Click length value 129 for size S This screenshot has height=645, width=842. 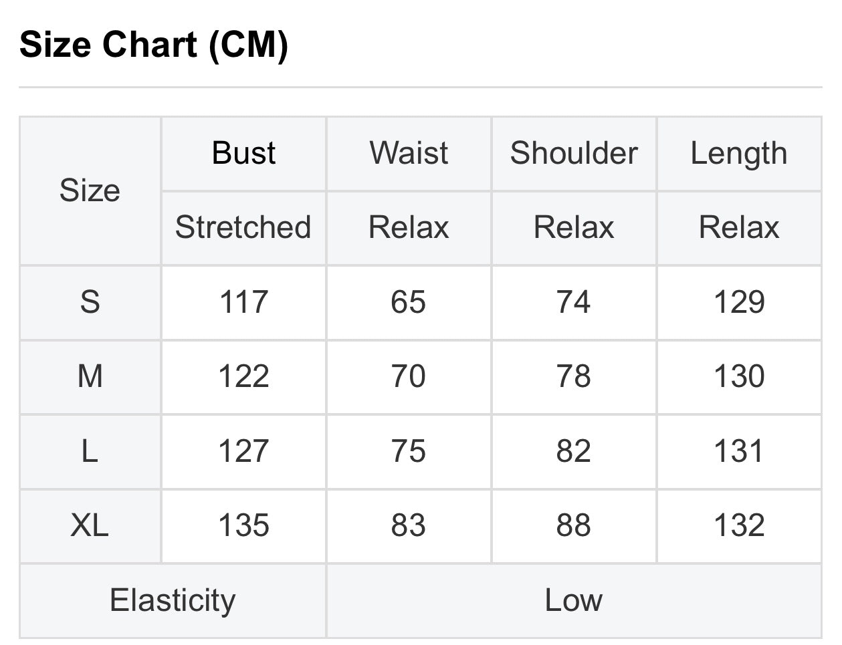pyautogui.click(x=739, y=302)
